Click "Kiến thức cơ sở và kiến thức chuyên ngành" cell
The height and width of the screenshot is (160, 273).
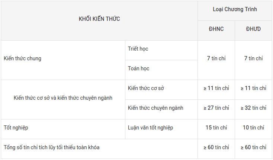click(x=63, y=98)
